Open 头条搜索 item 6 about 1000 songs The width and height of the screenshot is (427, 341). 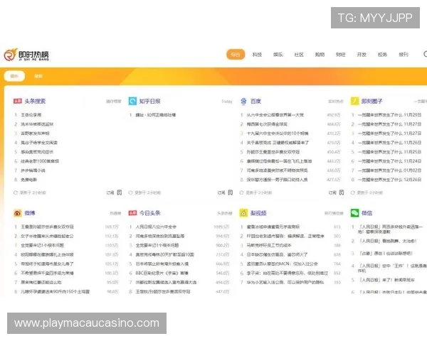pos(40,161)
